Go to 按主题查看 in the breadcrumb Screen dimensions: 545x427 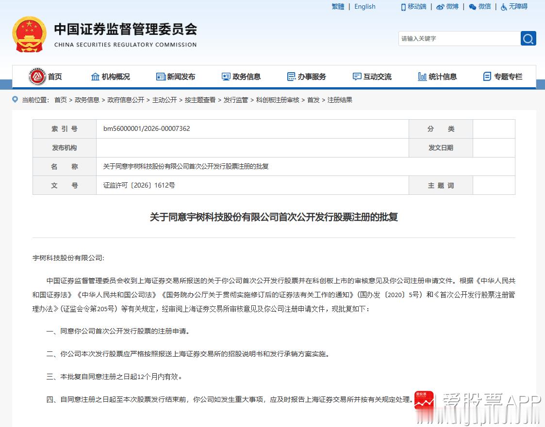(200, 100)
